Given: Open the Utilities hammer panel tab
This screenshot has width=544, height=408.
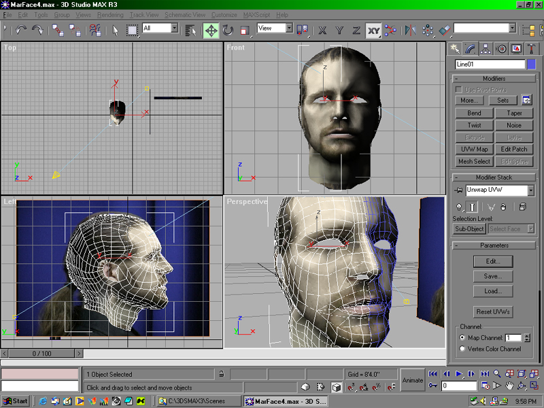Looking at the screenshot, I should (532, 48).
